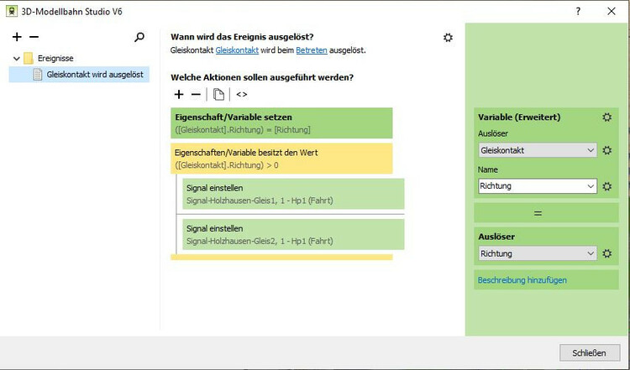
Task: Open gear next to Gleiskontakt Auslöser dropdown
Action: [607, 150]
